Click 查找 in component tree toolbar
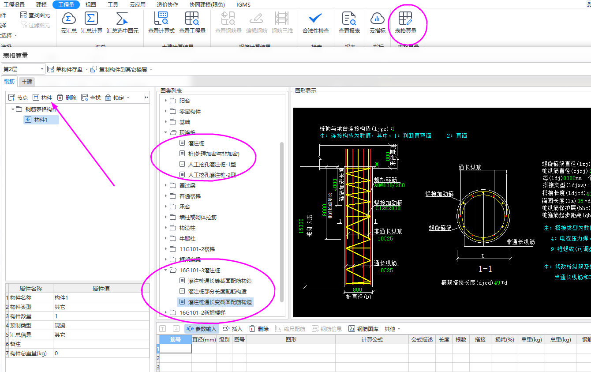Screen dimensions: 591x372 (x=91, y=98)
